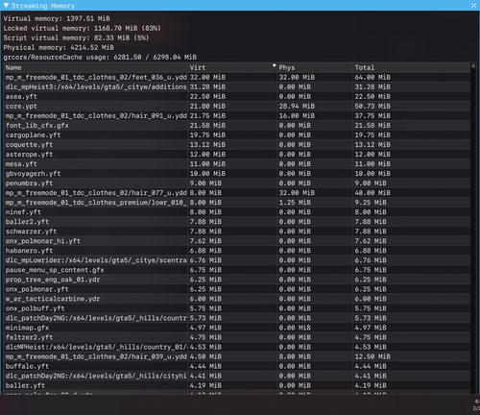This screenshot has height=415, width=480.
Task: Select the w_ar_tacticalcarbine.ydr row
Action: [x=237, y=299]
